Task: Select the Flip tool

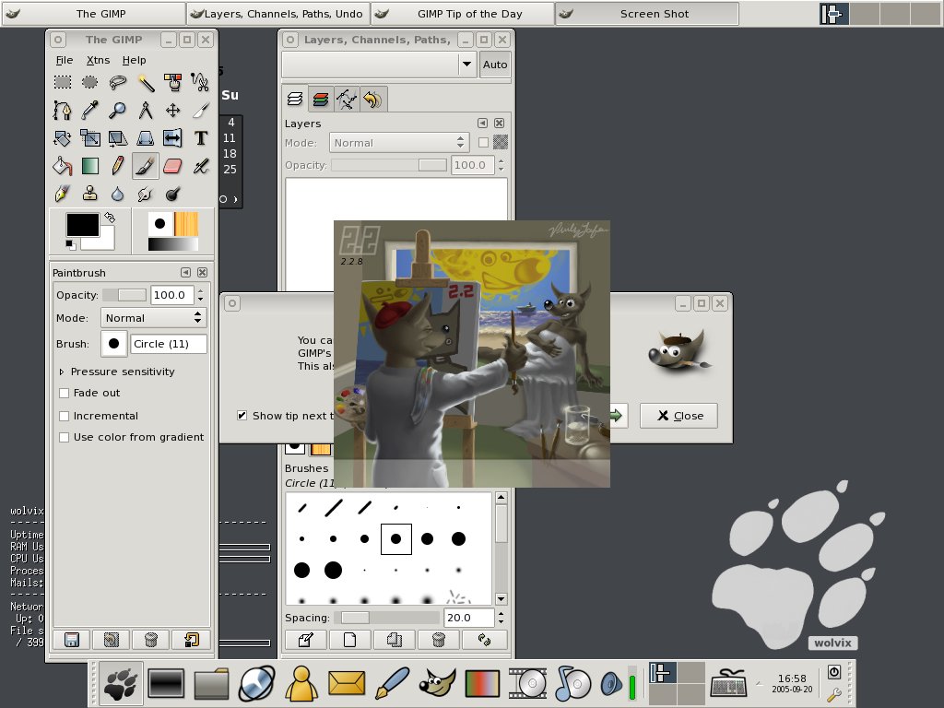Action: tap(172, 138)
